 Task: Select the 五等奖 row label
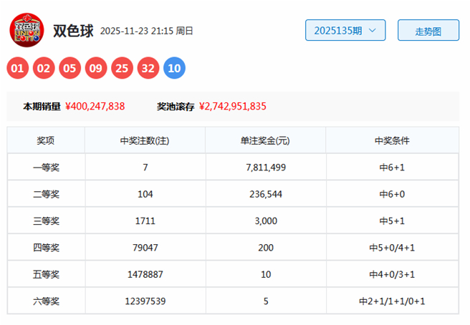[x=46, y=274]
